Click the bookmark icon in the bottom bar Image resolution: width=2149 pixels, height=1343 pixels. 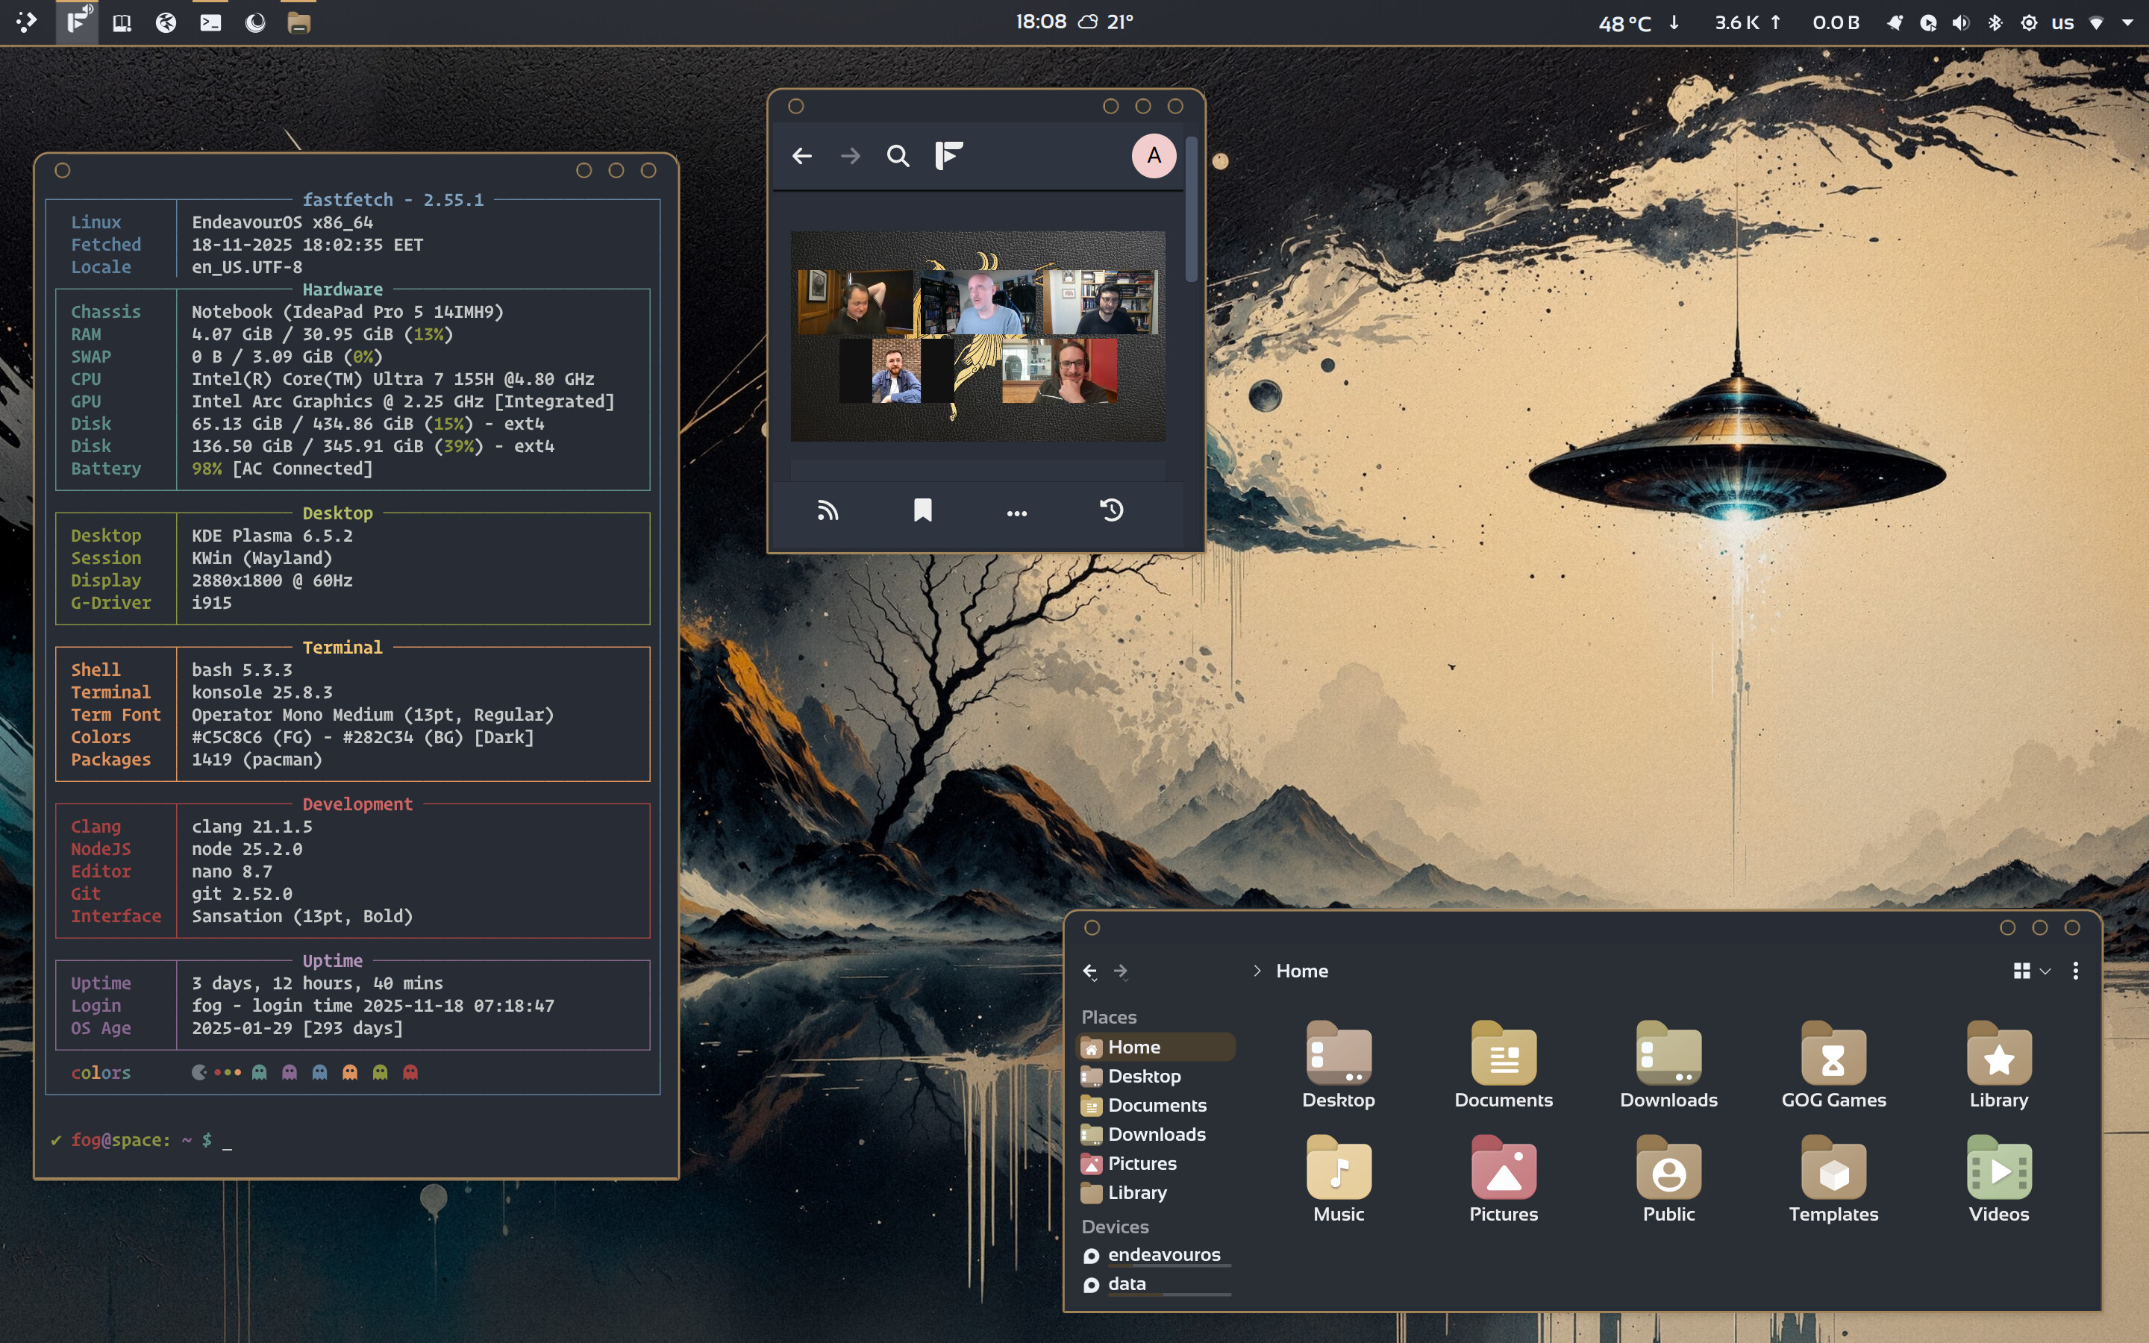click(x=922, y=511)
